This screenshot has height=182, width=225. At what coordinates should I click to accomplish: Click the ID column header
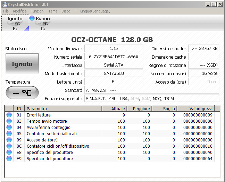click(x=19, y=109)
